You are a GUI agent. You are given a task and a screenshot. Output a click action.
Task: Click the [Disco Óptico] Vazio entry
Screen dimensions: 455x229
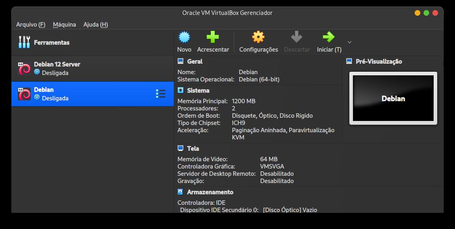point(290,210)
